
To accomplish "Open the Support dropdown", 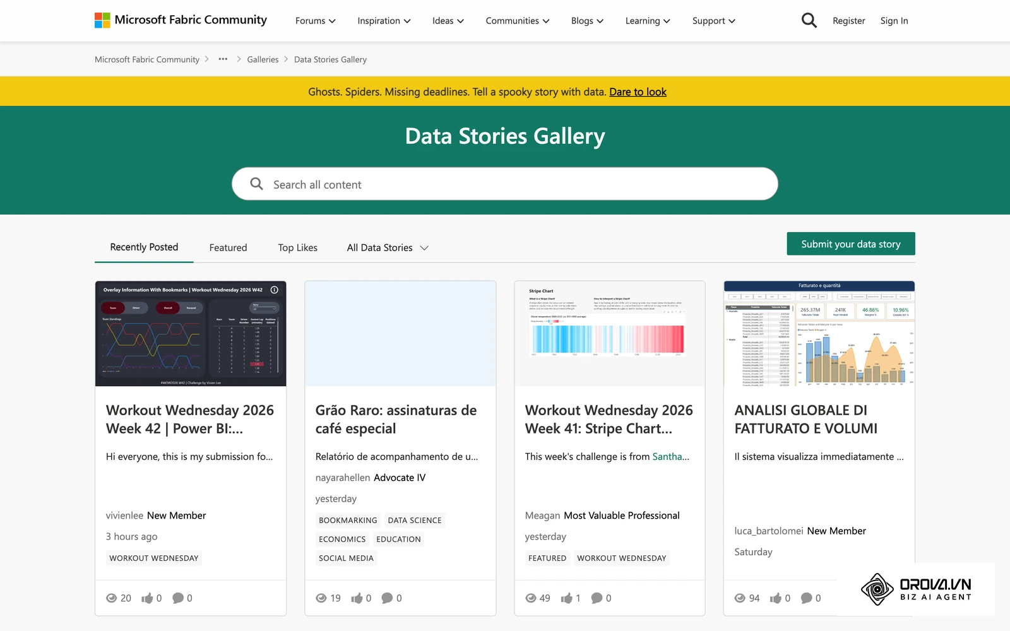I will 713,21.
